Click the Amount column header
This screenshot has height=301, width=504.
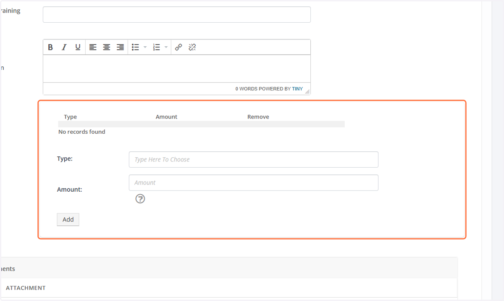(166, 117)
